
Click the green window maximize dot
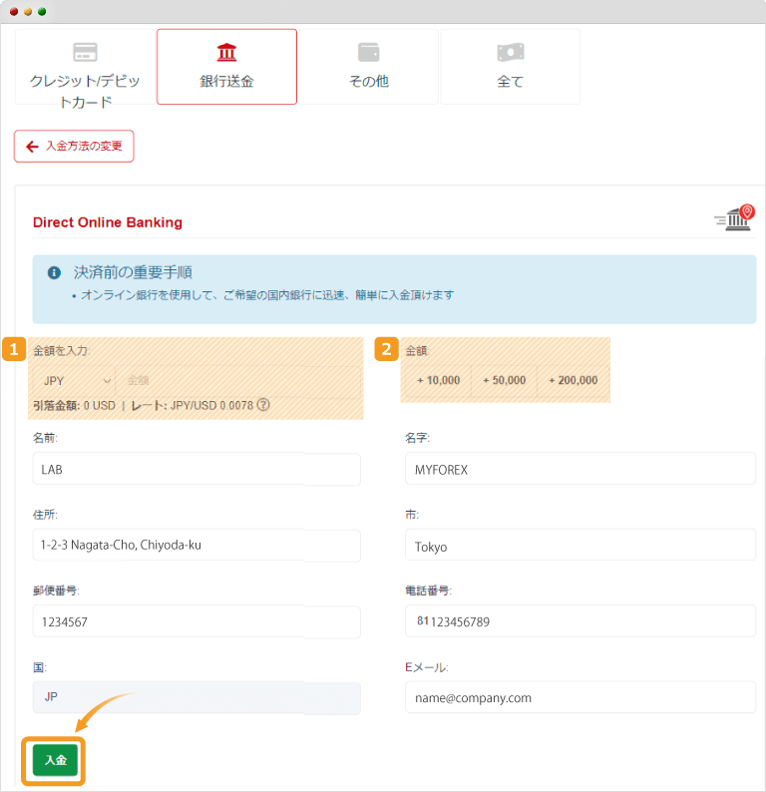point(42,12)
